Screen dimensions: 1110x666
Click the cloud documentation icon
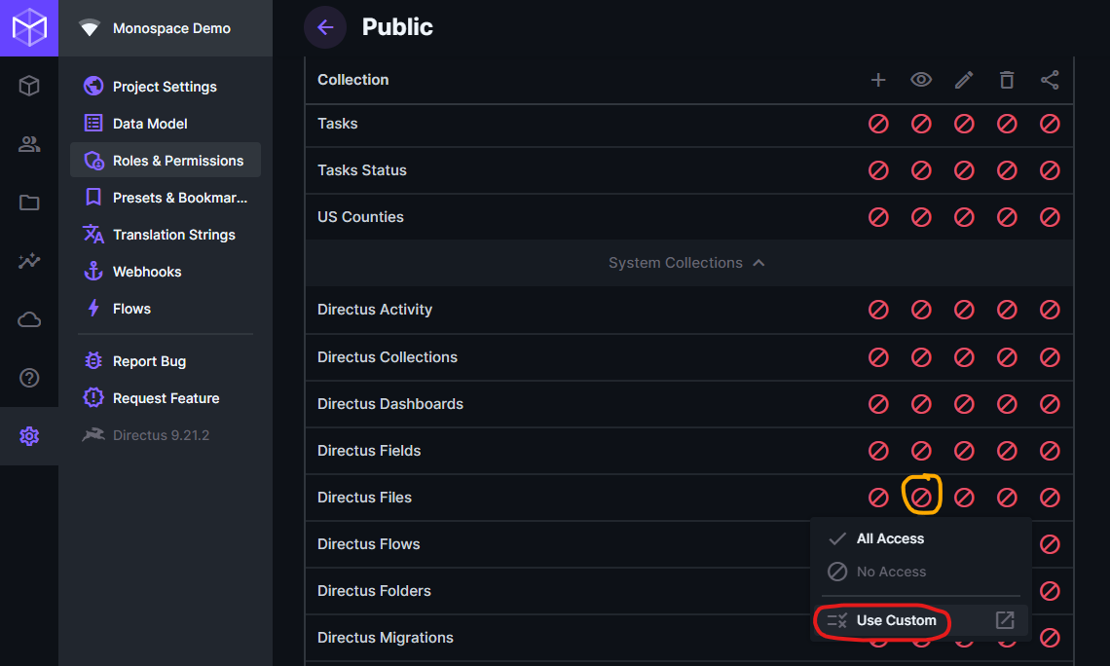pyautogui.click(x=29, y=319)
